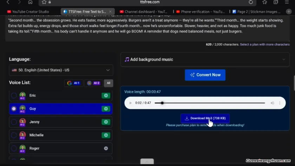Play the Roger voice sample

click(x=106, y=148)
